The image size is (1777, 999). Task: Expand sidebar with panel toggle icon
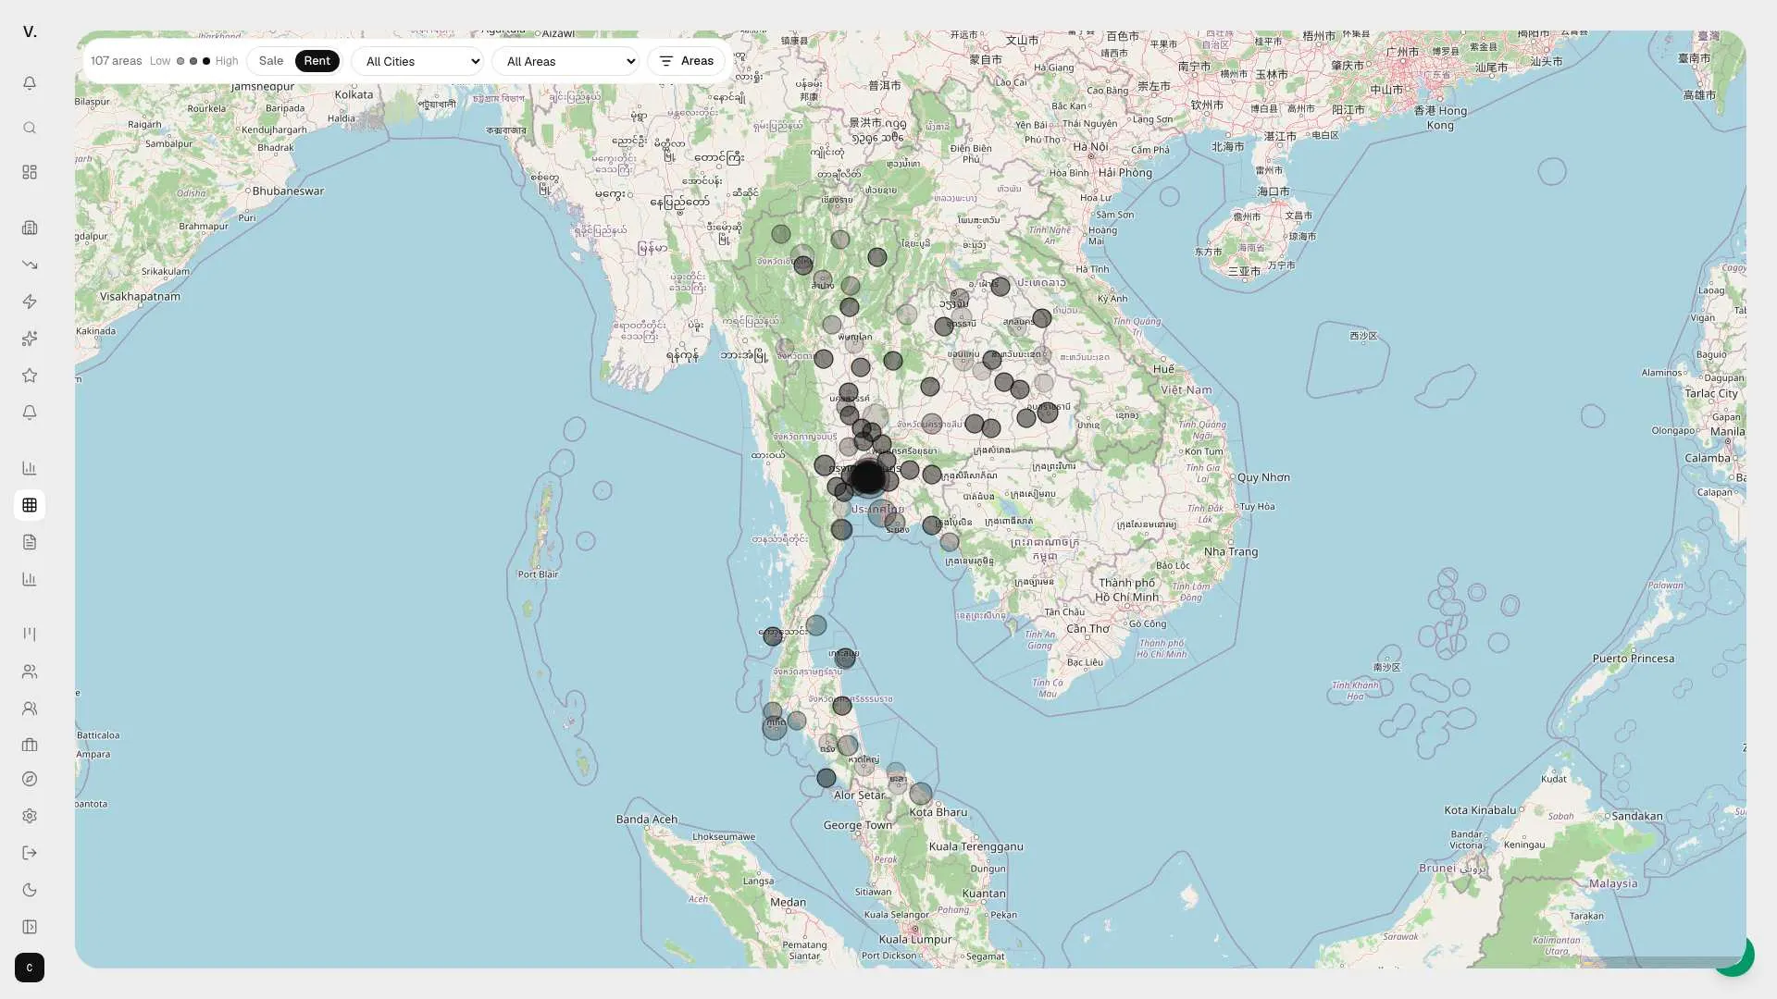click(30, 927)
